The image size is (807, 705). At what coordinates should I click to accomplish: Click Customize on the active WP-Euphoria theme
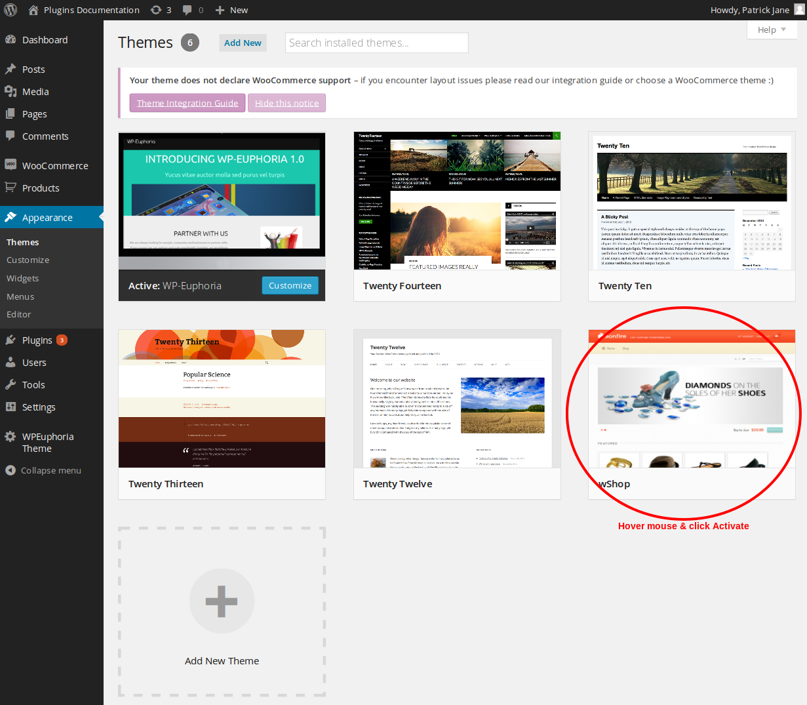pyautogui.click(x=290, y=285)
